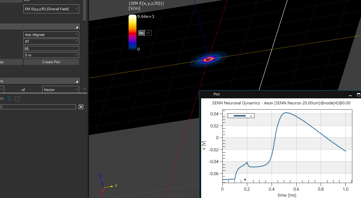Screen dimensions: 361x198
Task: Click the v [V] axis label
Action: pyautogui.click(x=204, y=145)
